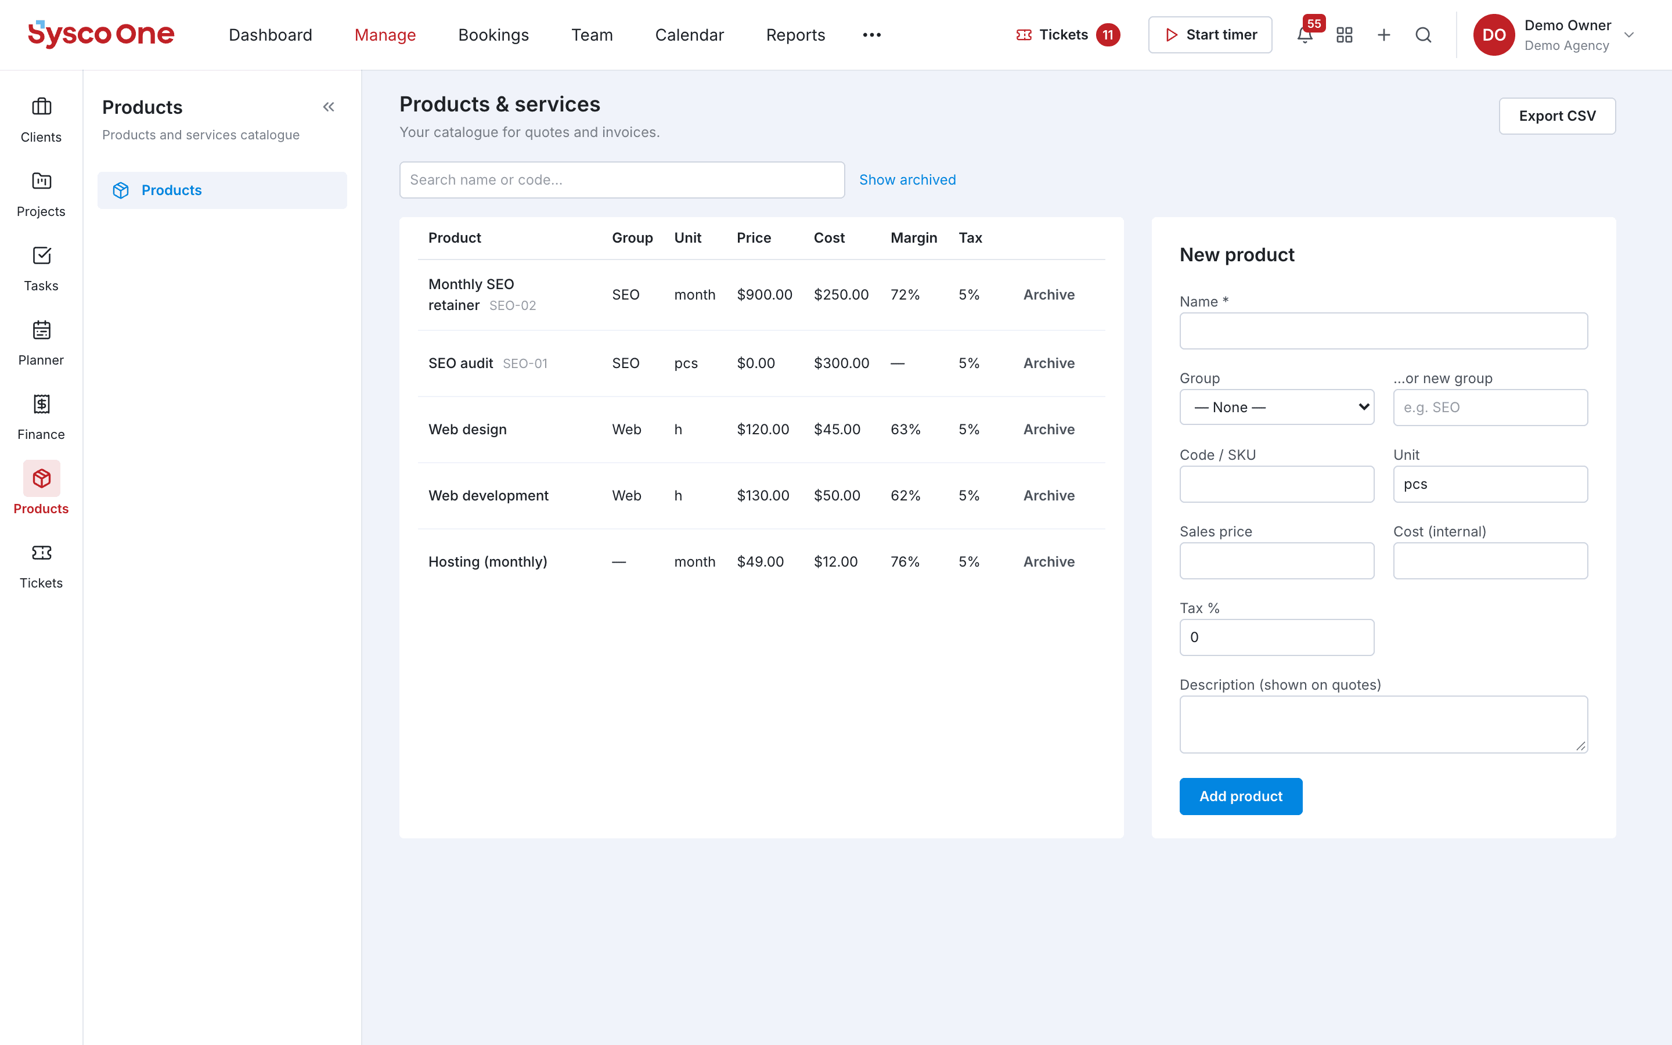Click the new product Name field
This screenshot has height=1045, width=1672.
coord(1383,331)
